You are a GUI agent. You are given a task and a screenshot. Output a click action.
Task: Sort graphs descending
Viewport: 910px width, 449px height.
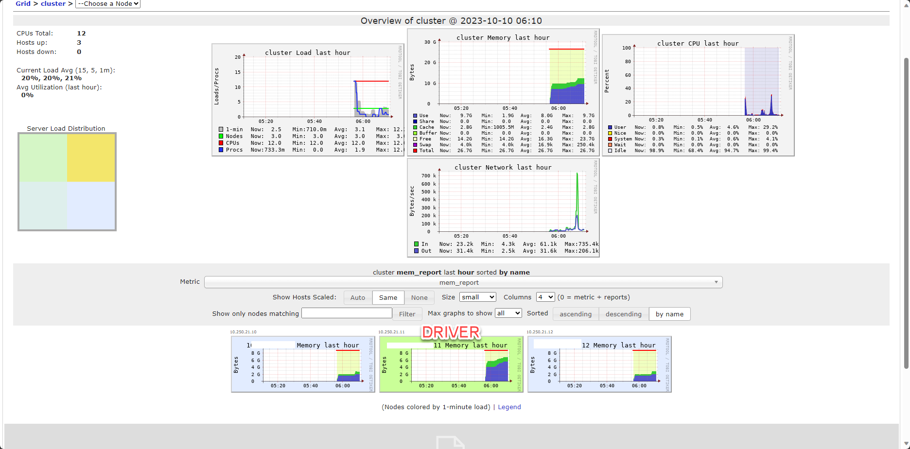coord(623,314)
